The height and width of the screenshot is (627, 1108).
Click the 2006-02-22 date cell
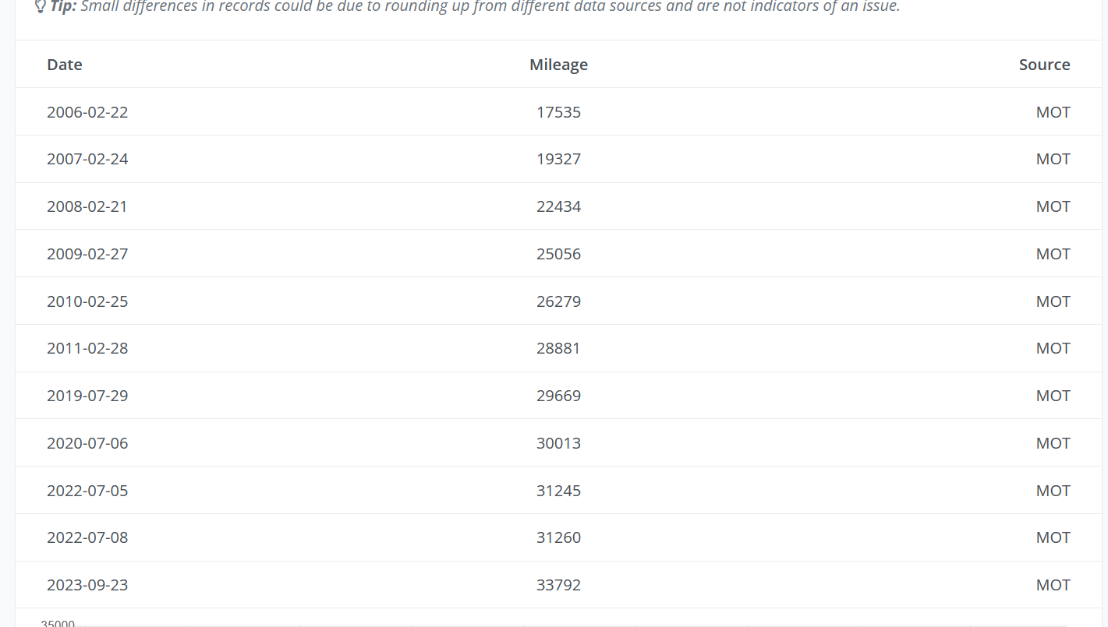[87, 112]
